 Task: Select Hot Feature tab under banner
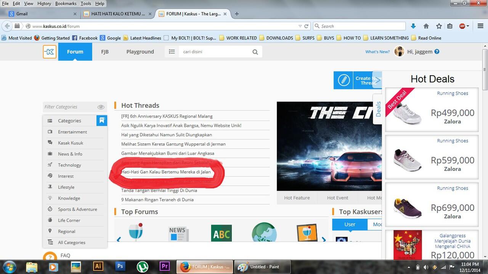point(297,198)
